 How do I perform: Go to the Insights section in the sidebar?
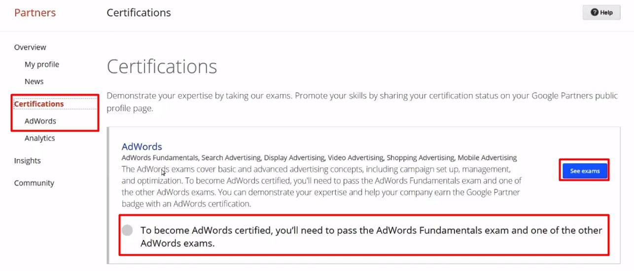tap(27, 161)
